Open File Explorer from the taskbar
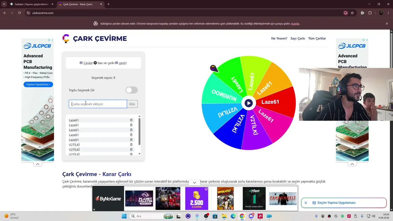 224,216
